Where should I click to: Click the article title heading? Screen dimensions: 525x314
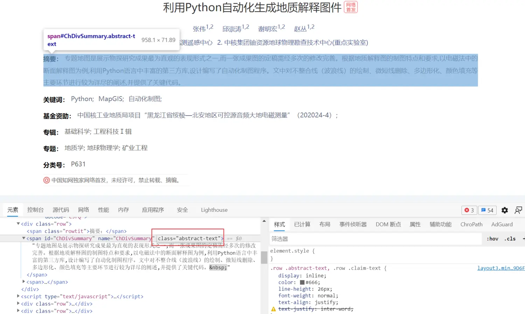click(252, 7)
